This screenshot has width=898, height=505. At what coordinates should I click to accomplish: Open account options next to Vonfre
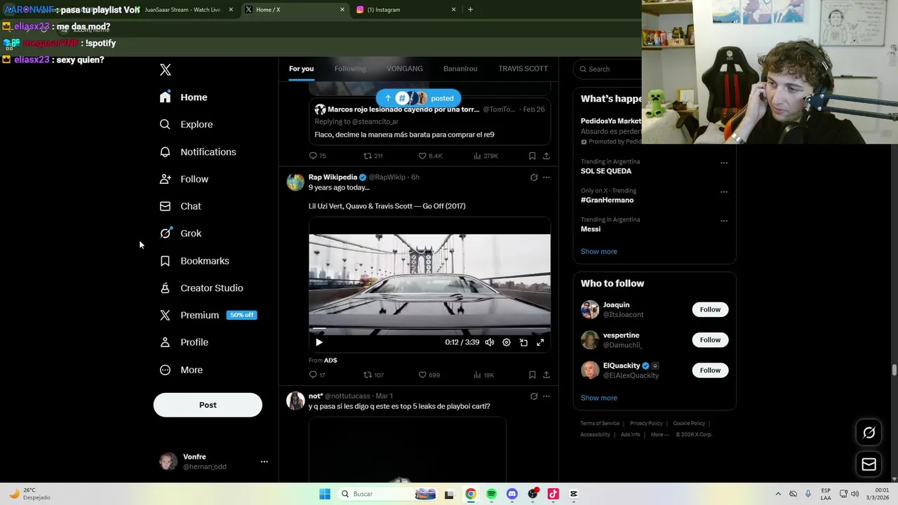(x=264, y=462)
